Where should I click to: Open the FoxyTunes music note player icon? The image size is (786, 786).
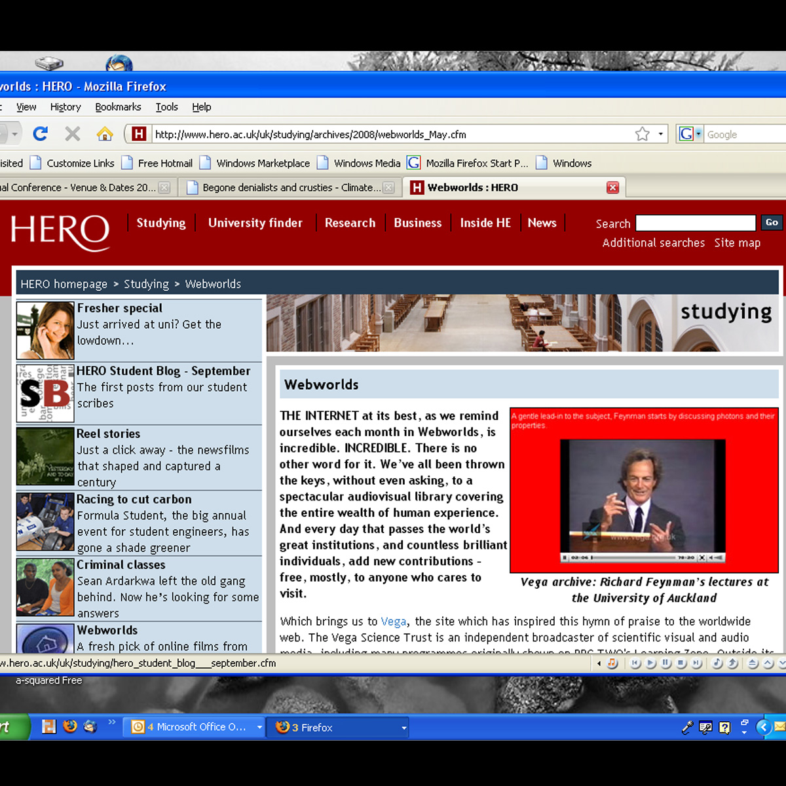pyautogui.click(x=612, y=664)
